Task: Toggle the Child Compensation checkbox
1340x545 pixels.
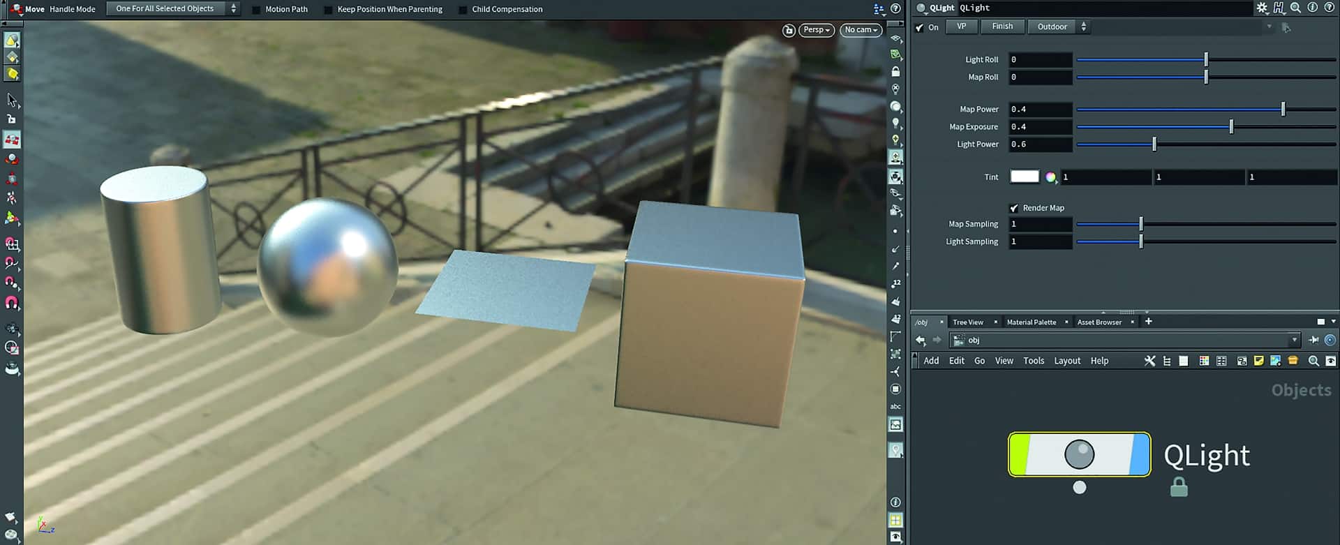Action: click(x=462, y=10)
